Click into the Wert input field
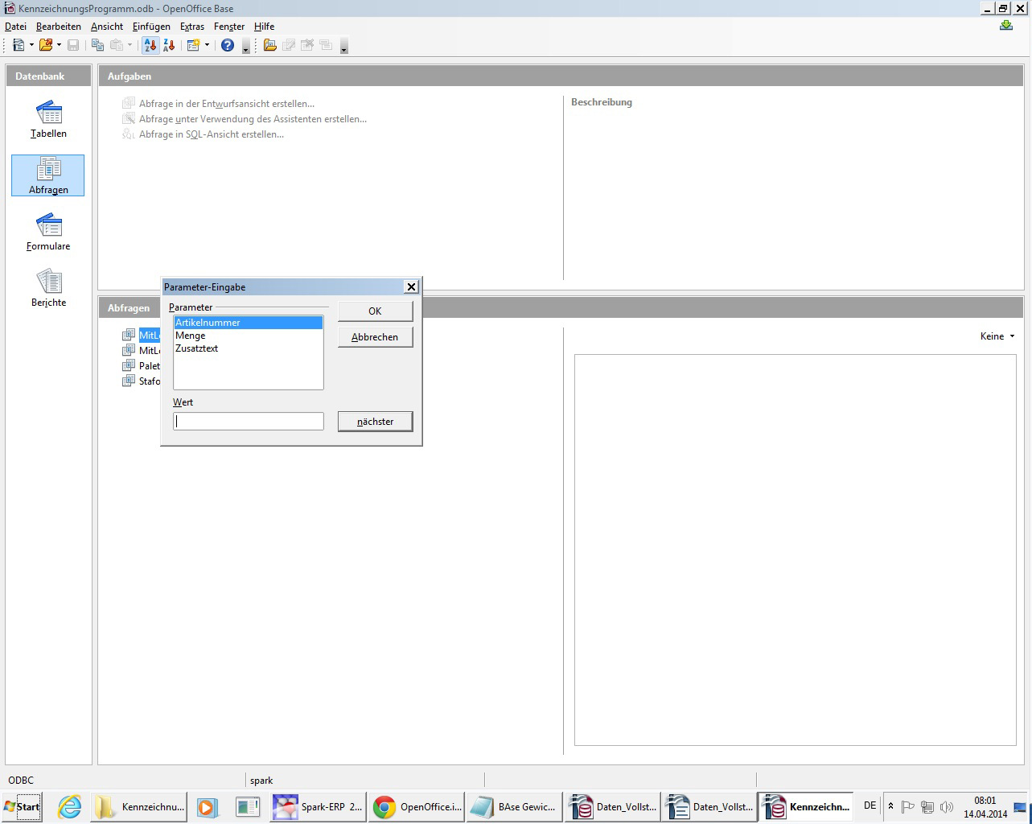Image resolution: width=1032 pixels, height=824 pixels. pos(248,422)
